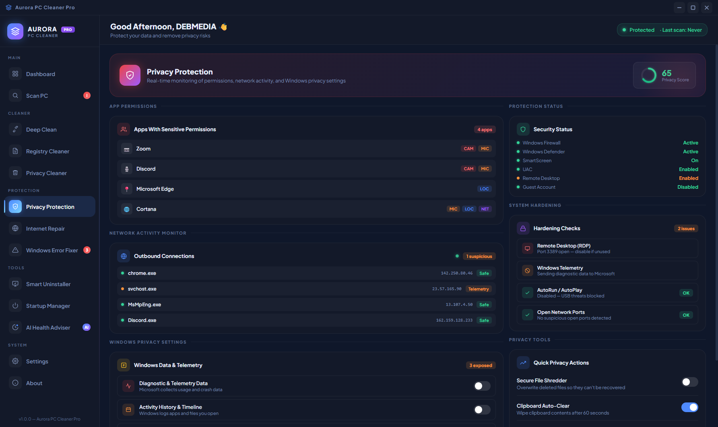718x427 pixels.
Task: Click the AI badge beside AI Health Adviser
Action: coord(87,327)
